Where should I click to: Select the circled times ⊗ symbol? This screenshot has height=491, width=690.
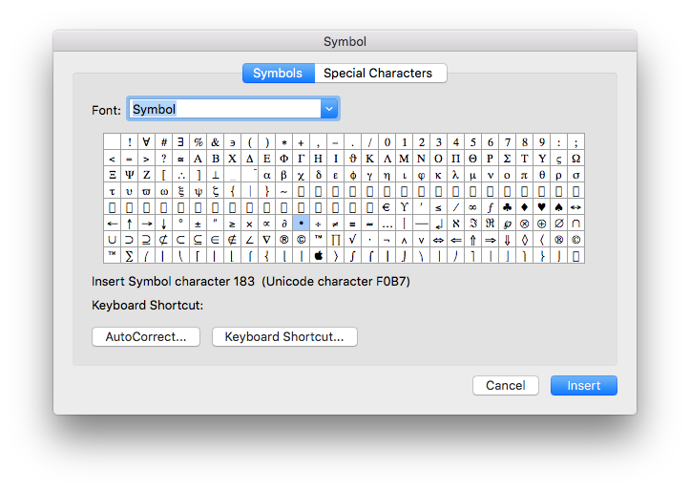525,224
